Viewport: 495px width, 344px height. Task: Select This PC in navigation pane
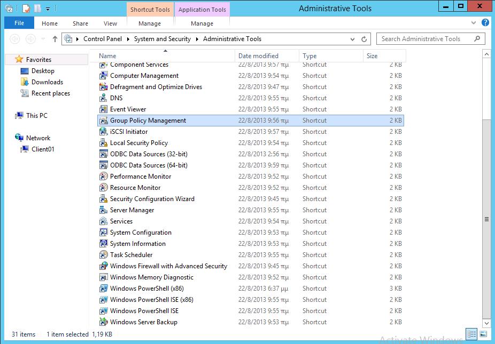pos(37,116)
